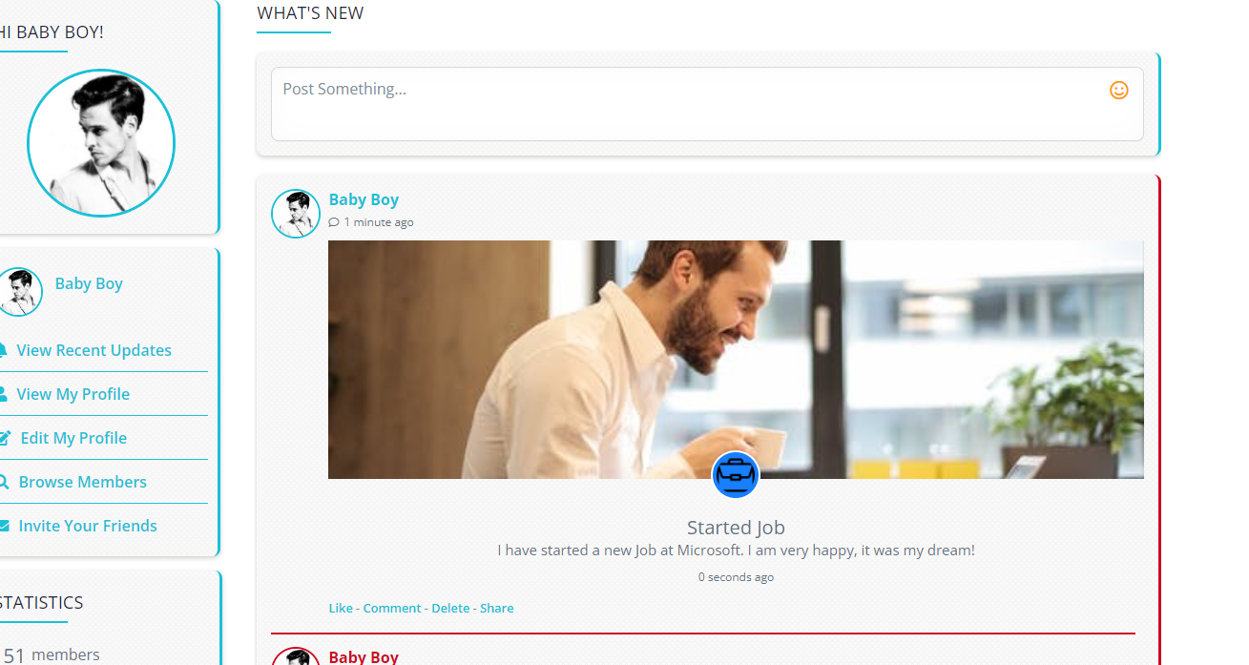Click the person icon beside View My Profile

(x=4, y=394)
